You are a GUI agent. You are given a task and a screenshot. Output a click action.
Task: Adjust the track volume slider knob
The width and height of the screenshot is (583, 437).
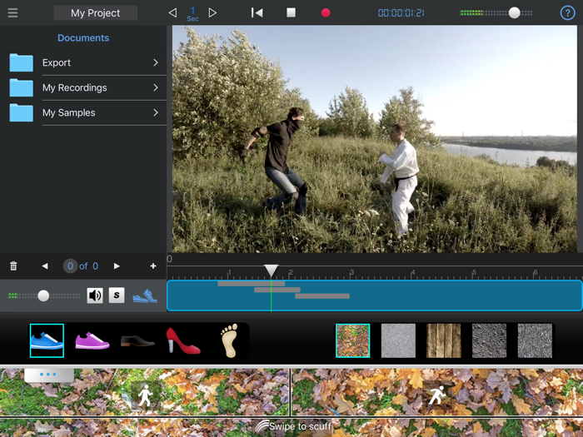click(43, 295)
